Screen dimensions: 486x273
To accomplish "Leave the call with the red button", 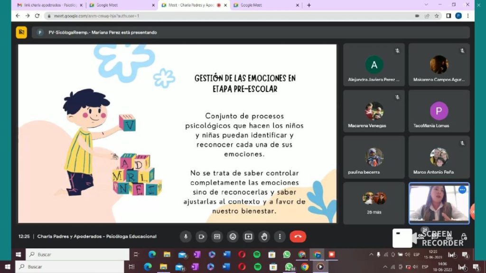I will click(298, 237).
